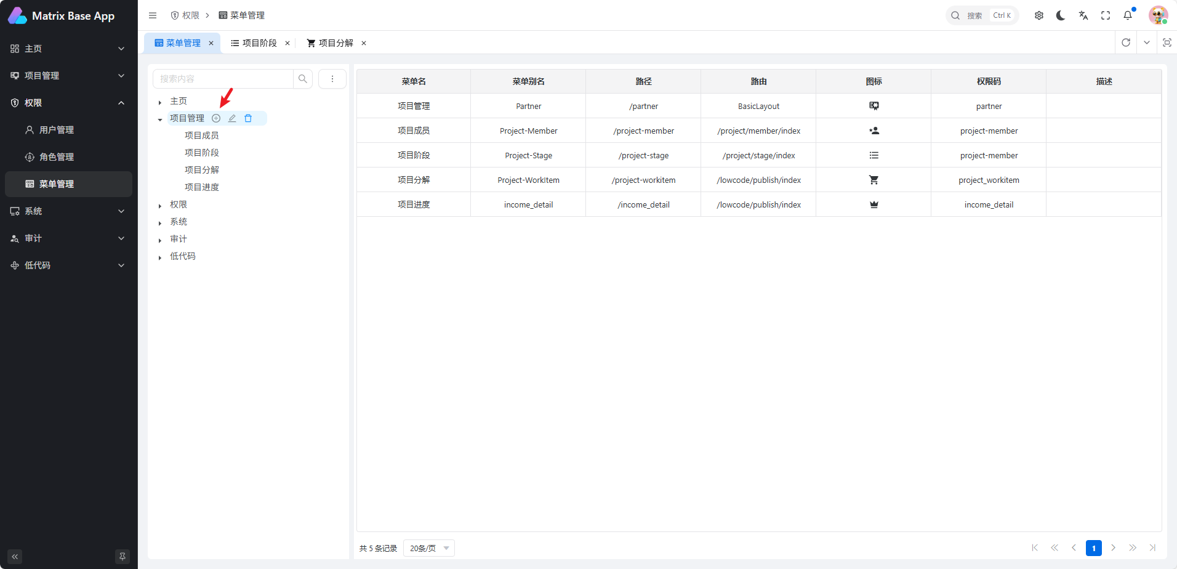
Task: Select the edit pencil icon for 项目管理
Action: tap(231, 118)
